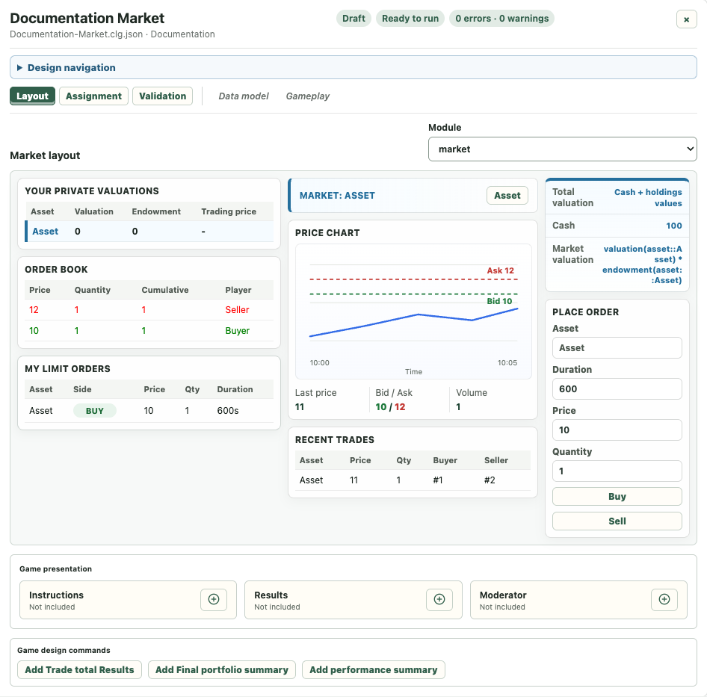This screenshot has height=697, width=707.
Task: Select Asset row in Private Valuations
Action: coord(149,232)
